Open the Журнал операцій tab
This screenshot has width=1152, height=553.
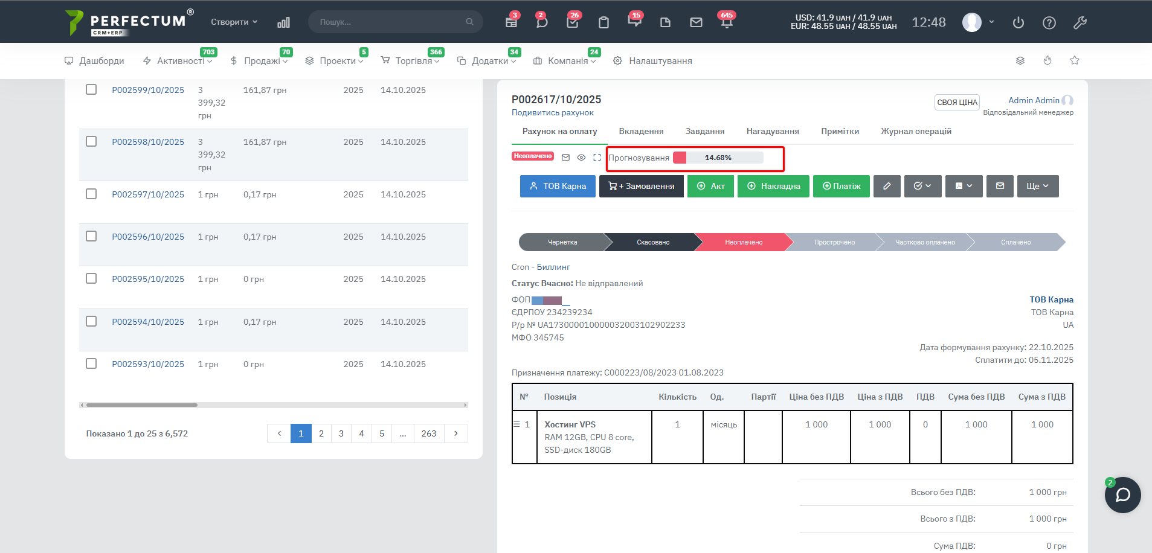tap(915, 131)
